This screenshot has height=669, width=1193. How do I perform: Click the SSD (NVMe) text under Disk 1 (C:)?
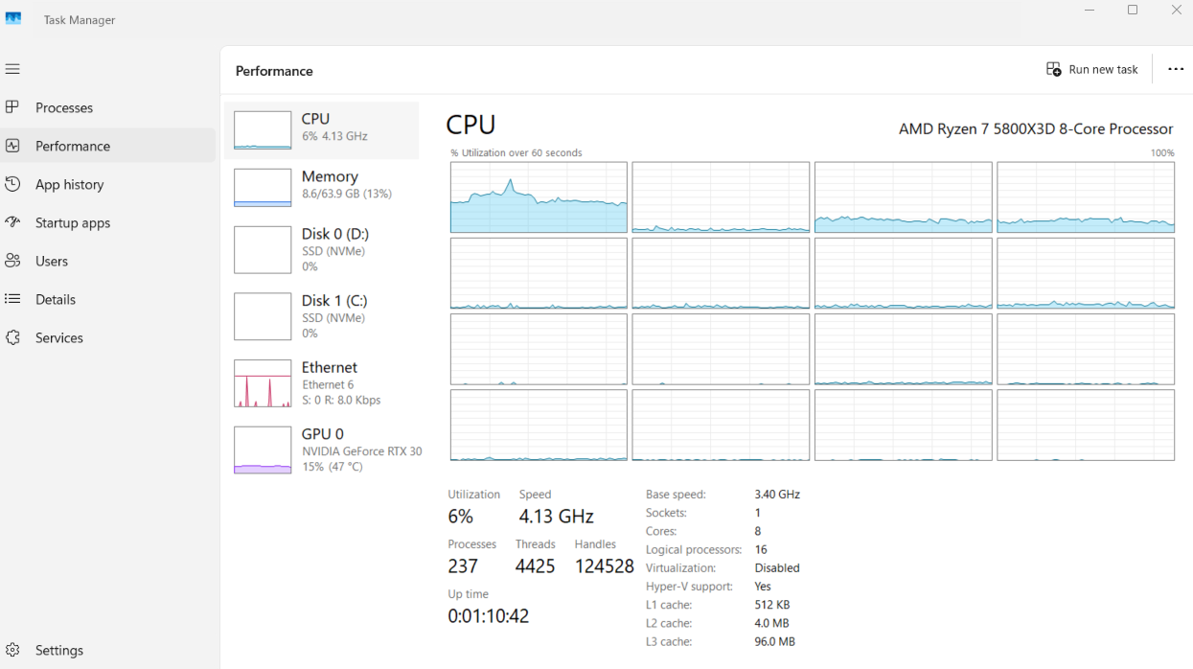pyautogui.click(x=333, y=318)
